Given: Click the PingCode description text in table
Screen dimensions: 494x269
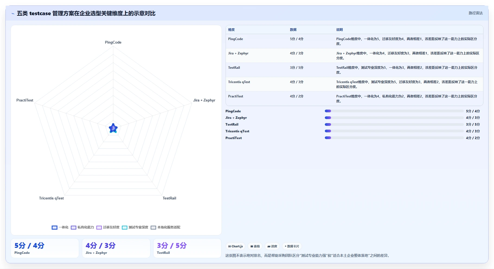Looking at the screenshot, I should 406,41.
